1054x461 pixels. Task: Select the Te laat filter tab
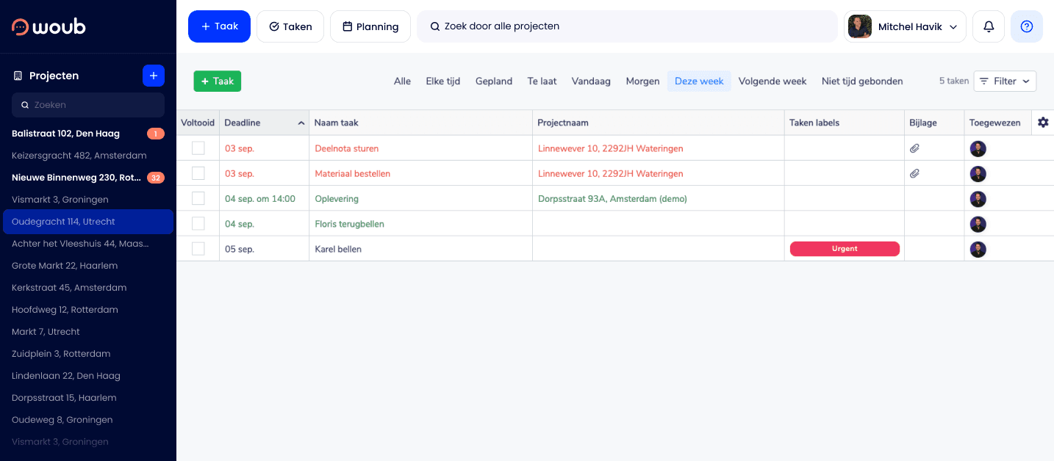click(542, 81)
